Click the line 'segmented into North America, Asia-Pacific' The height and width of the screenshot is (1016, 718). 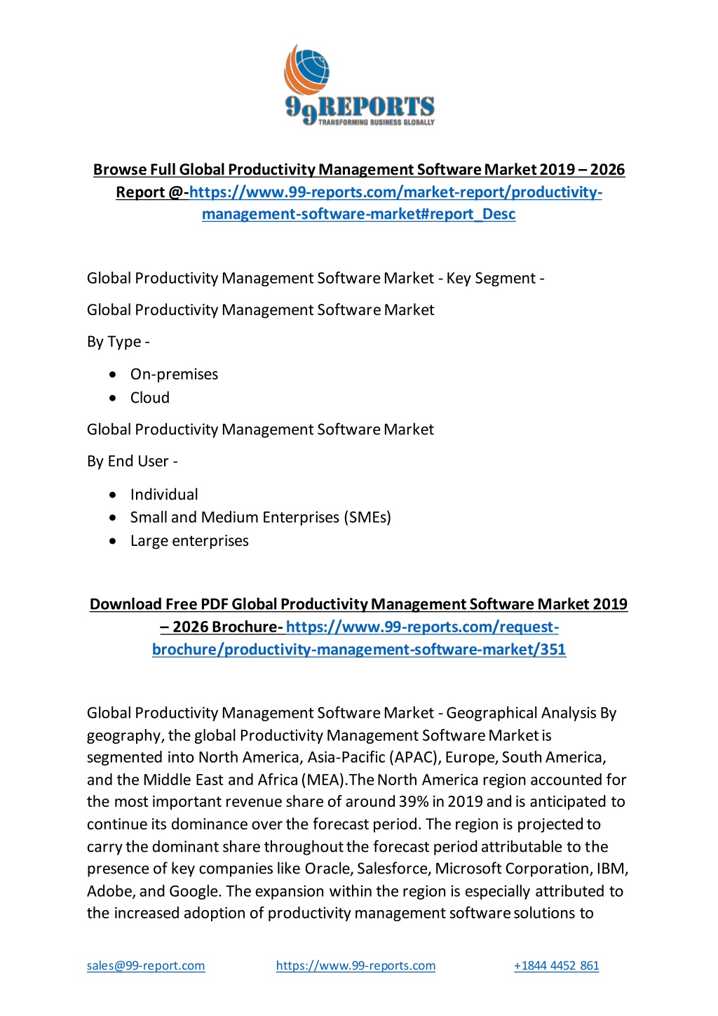tap(346, 757)
